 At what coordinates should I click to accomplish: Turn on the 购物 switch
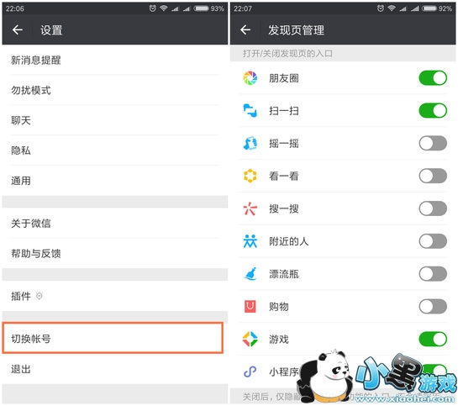433,307
